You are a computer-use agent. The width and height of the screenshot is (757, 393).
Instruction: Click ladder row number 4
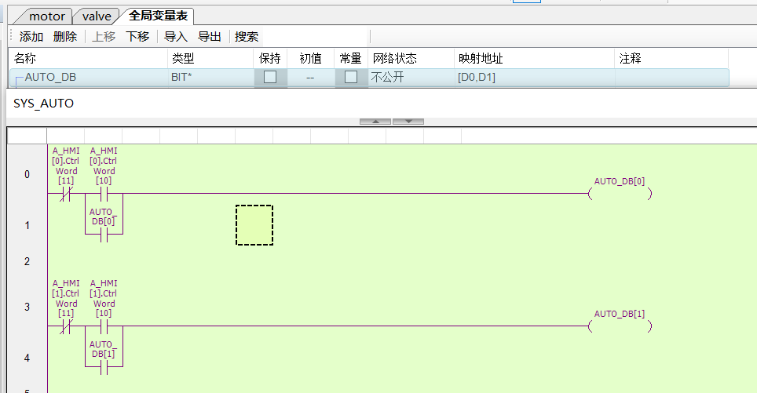point(27,358)
